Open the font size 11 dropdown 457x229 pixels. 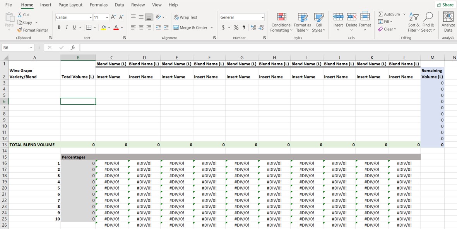107,17
